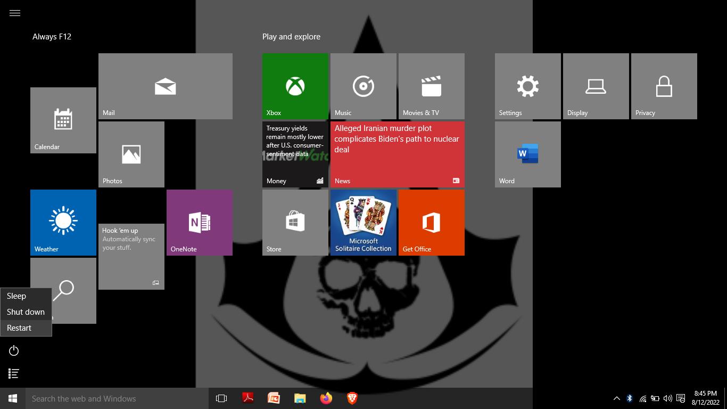Open the Settings gear tile

[528, 86]
